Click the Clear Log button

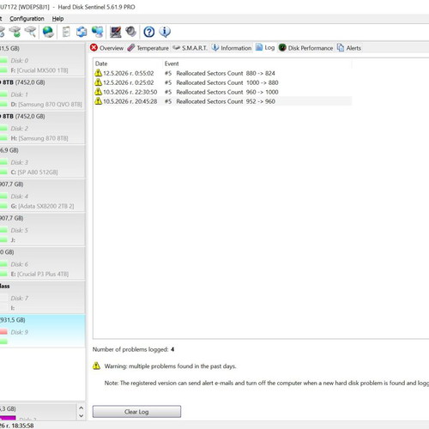tap(136, 412)
